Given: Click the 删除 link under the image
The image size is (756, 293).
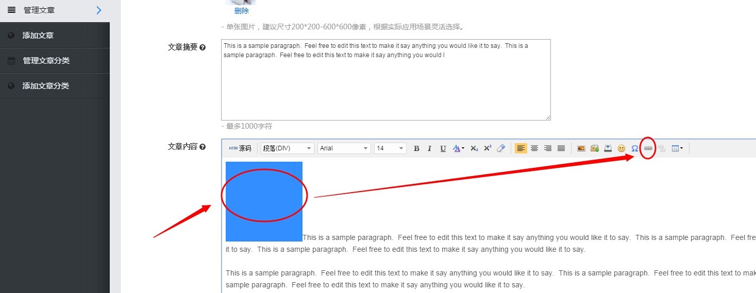Looking at the screenshot, I should pos(241,11).
